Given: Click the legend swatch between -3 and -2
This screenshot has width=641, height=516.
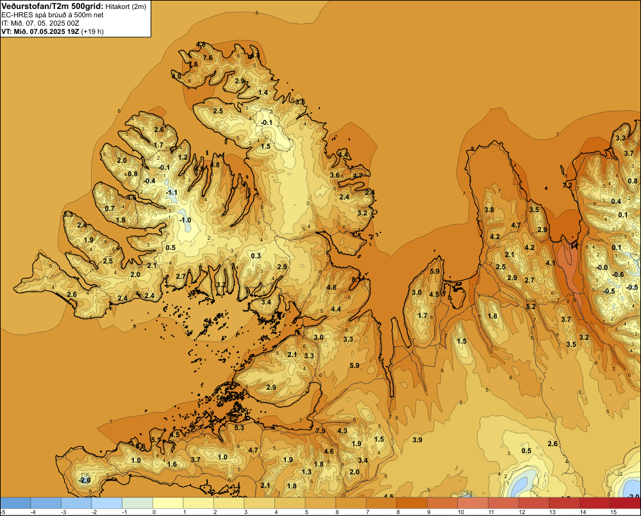Looking at the screenshot, I should click(x=76, y=503).
